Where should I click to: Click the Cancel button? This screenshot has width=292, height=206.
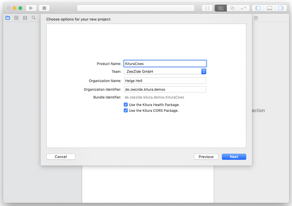tap(61, 157)
